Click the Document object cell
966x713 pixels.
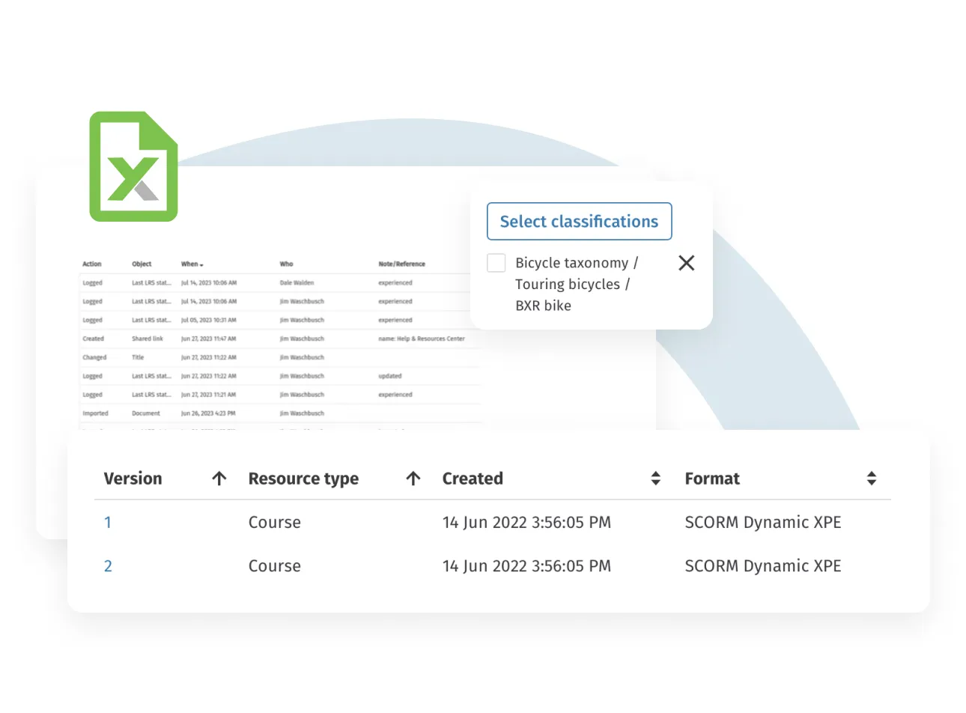pos(146,413)
